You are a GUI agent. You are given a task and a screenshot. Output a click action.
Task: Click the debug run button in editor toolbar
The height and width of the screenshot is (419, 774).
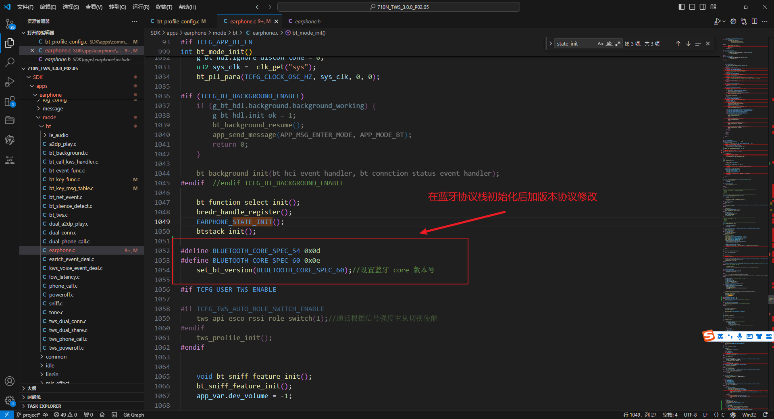click(717, 21)
